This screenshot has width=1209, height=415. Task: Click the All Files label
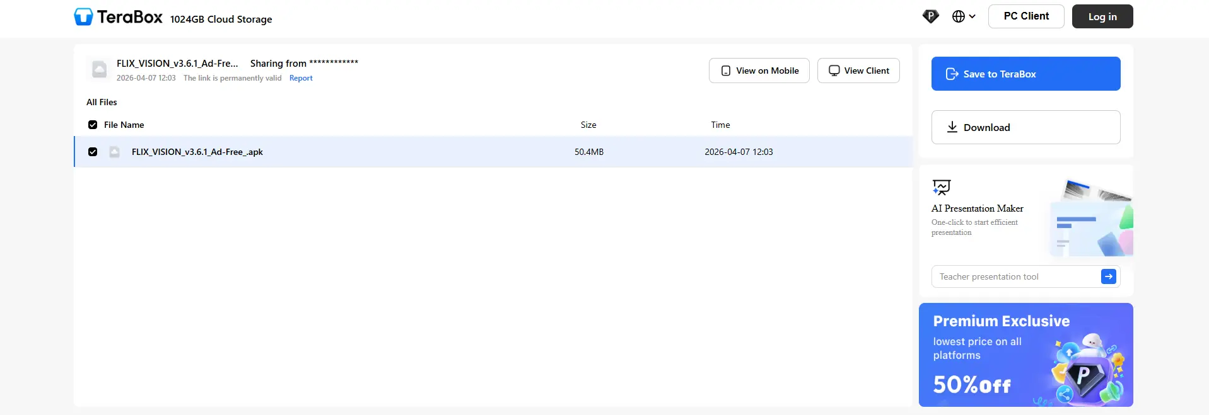102,102
